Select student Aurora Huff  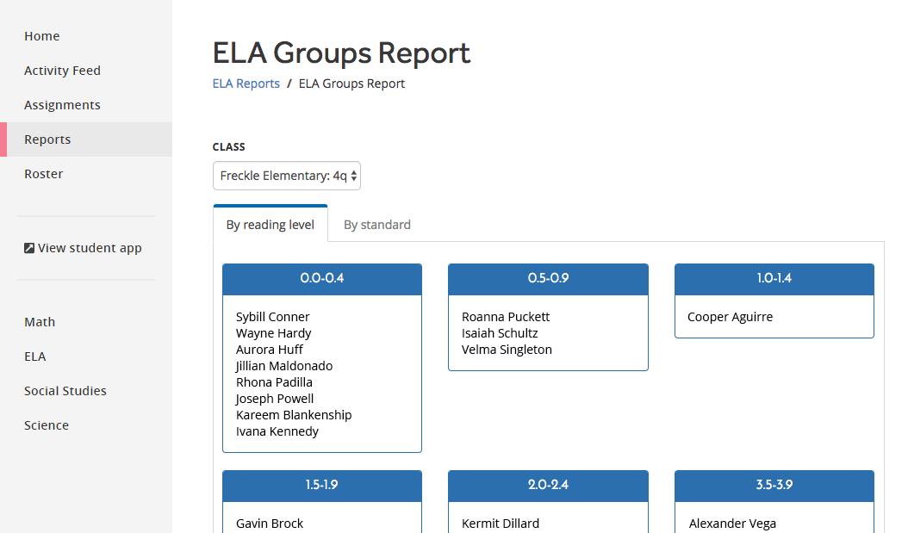pos(270,350)
